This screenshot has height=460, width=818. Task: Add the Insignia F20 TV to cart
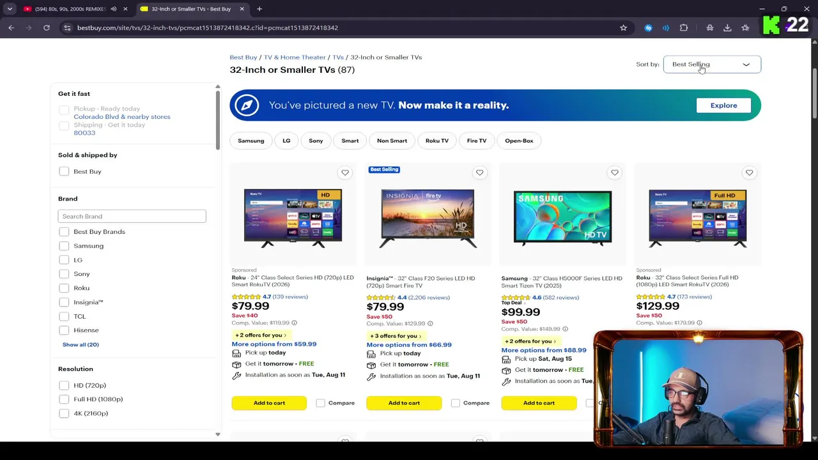(404, 403)
